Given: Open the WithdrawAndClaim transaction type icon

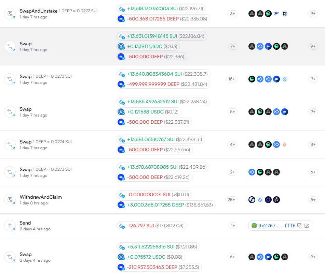Looking at the screenshot, I should (x=10, y=200).
